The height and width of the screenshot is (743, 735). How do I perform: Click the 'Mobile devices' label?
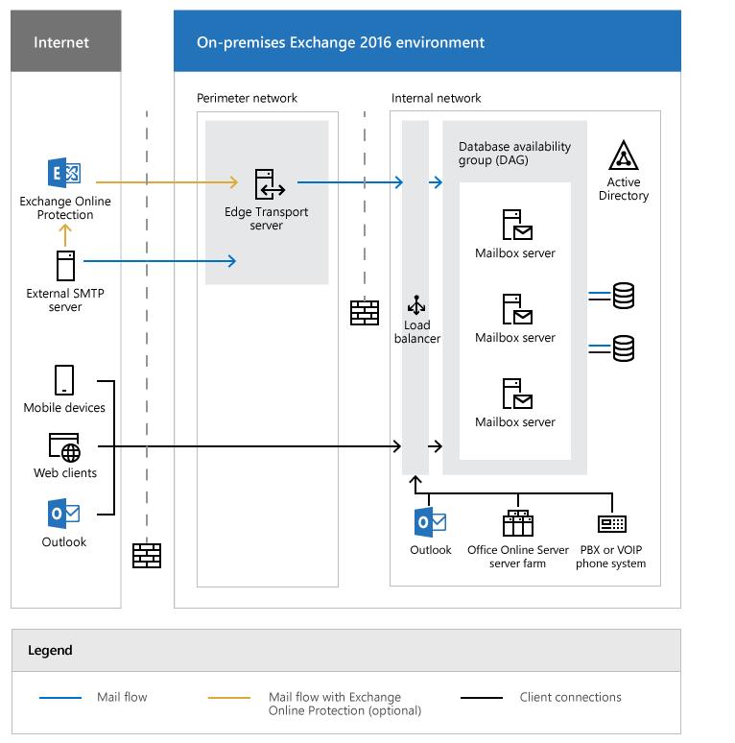click(x=64, y=408)
